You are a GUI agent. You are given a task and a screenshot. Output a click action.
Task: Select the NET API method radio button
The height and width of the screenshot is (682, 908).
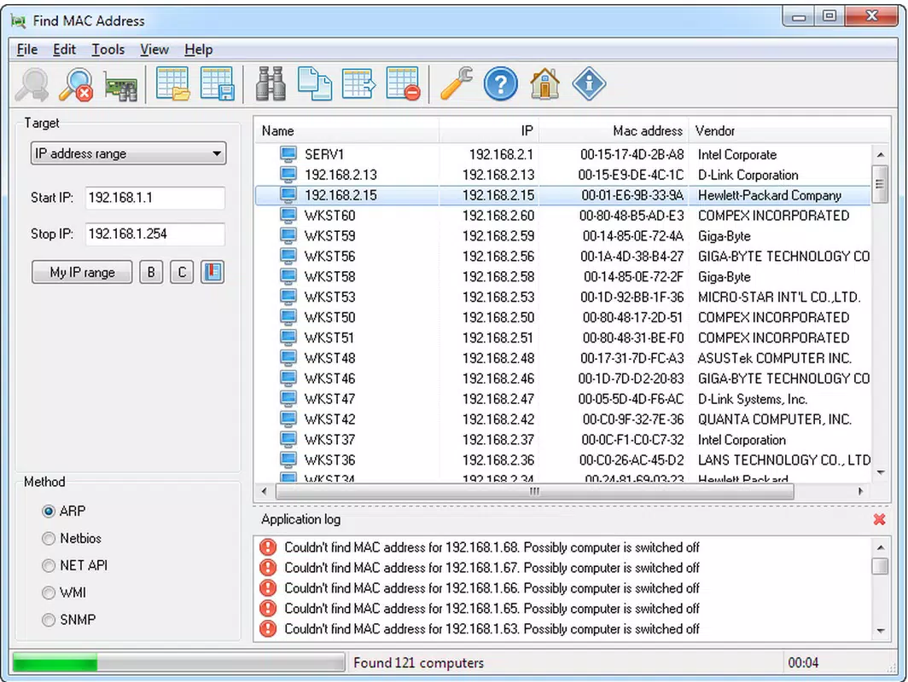pyautogui.click(x=49, y=566)
